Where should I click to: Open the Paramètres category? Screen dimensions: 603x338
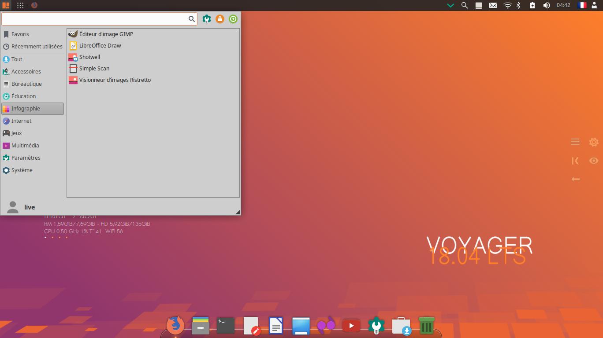pos(33,158)
